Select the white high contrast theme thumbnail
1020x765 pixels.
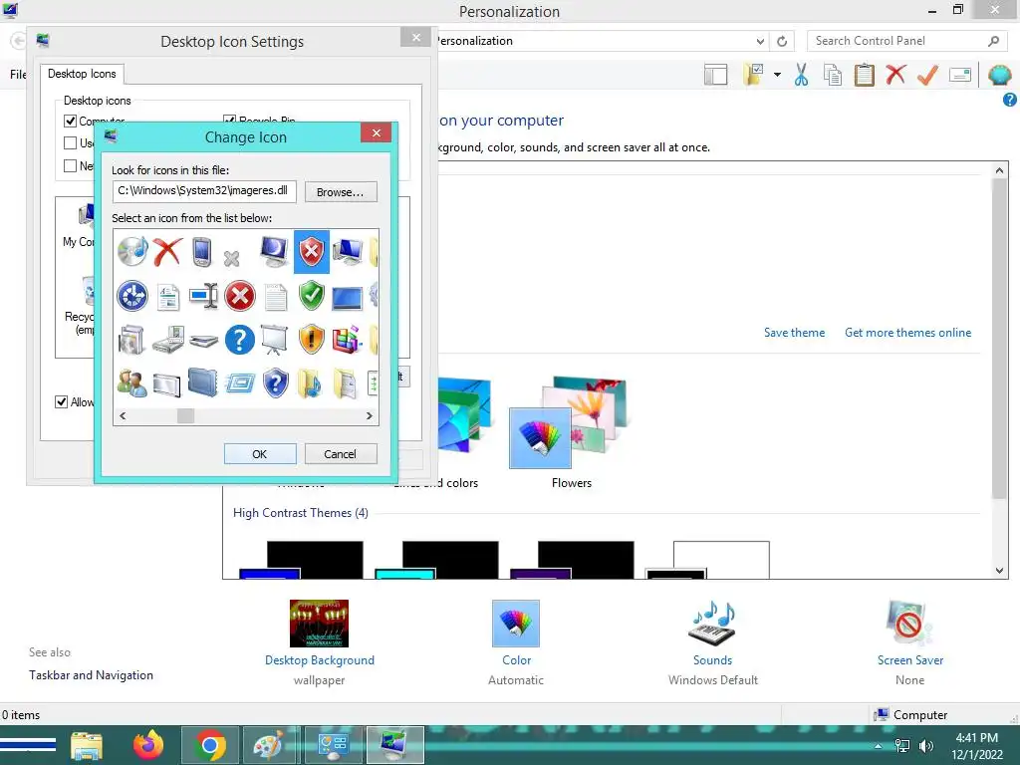[708, 560]
